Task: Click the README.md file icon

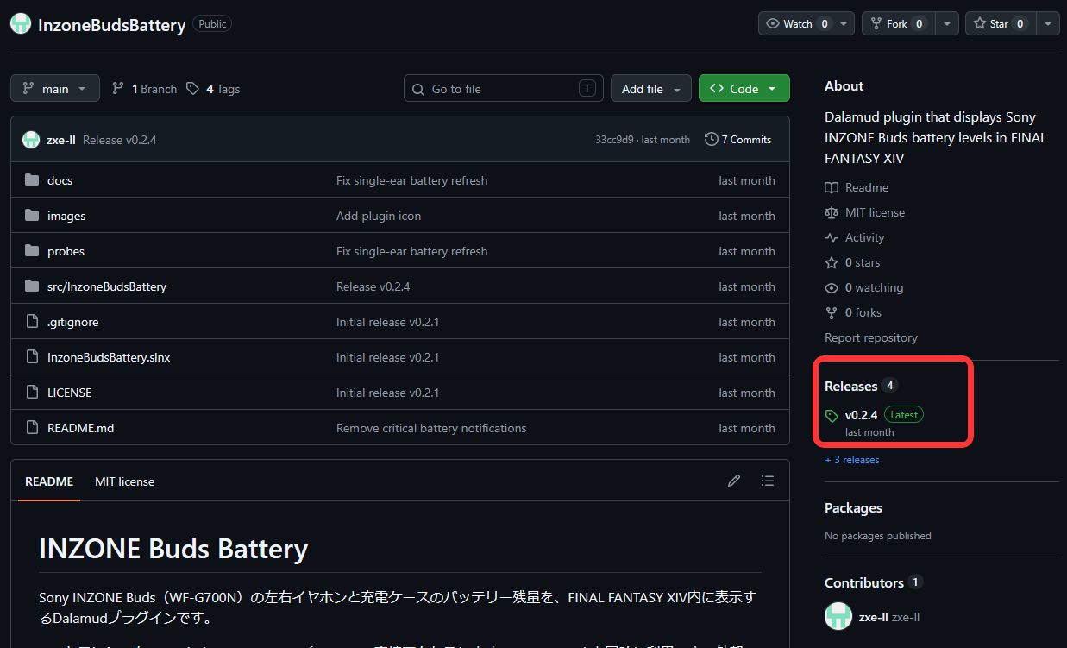Action: [x=33, y=428]
